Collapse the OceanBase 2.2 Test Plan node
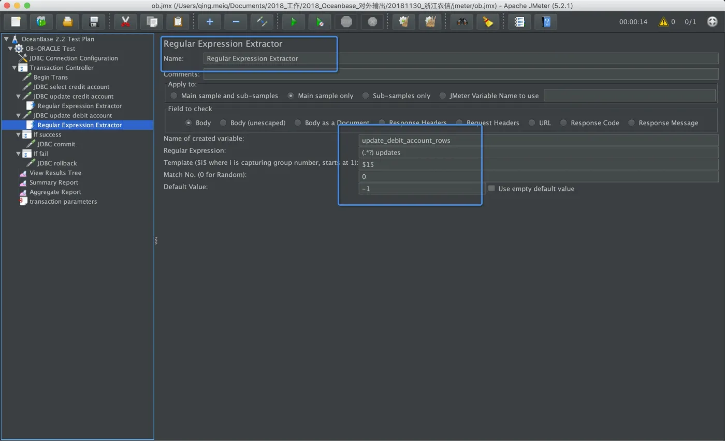The height and width of the screenshot is (441, 725). tap(6, 39)
